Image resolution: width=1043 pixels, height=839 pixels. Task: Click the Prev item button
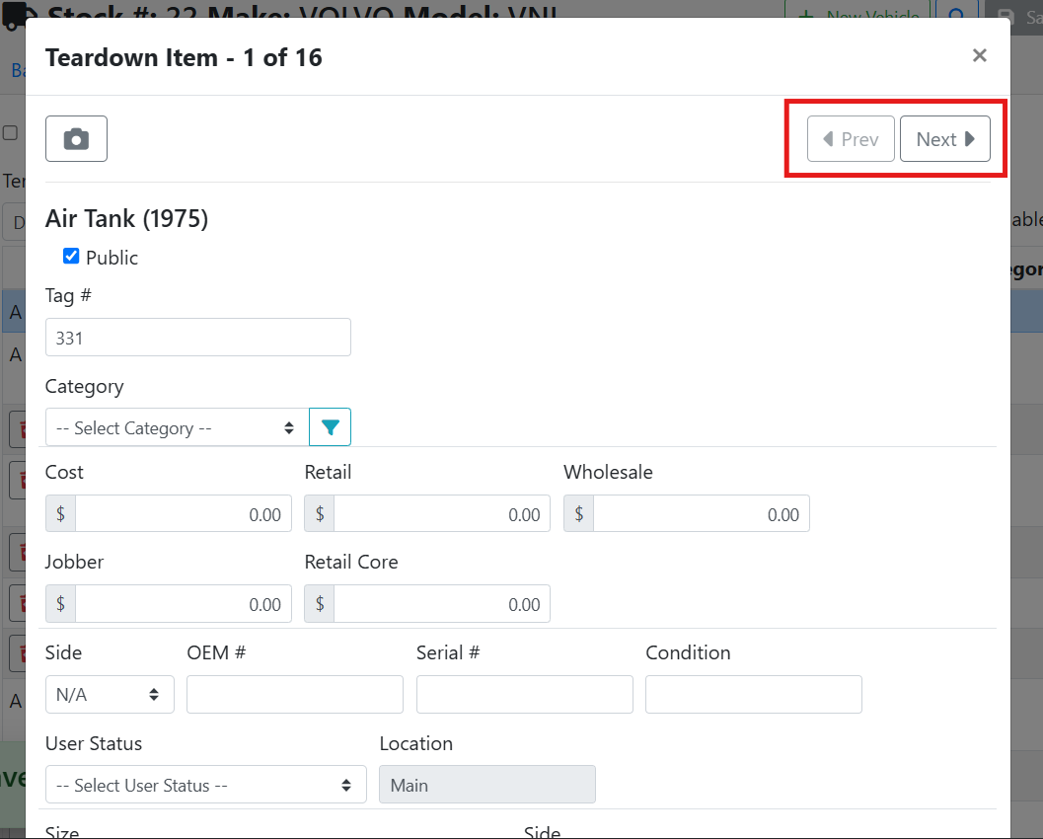pos(851,139)
